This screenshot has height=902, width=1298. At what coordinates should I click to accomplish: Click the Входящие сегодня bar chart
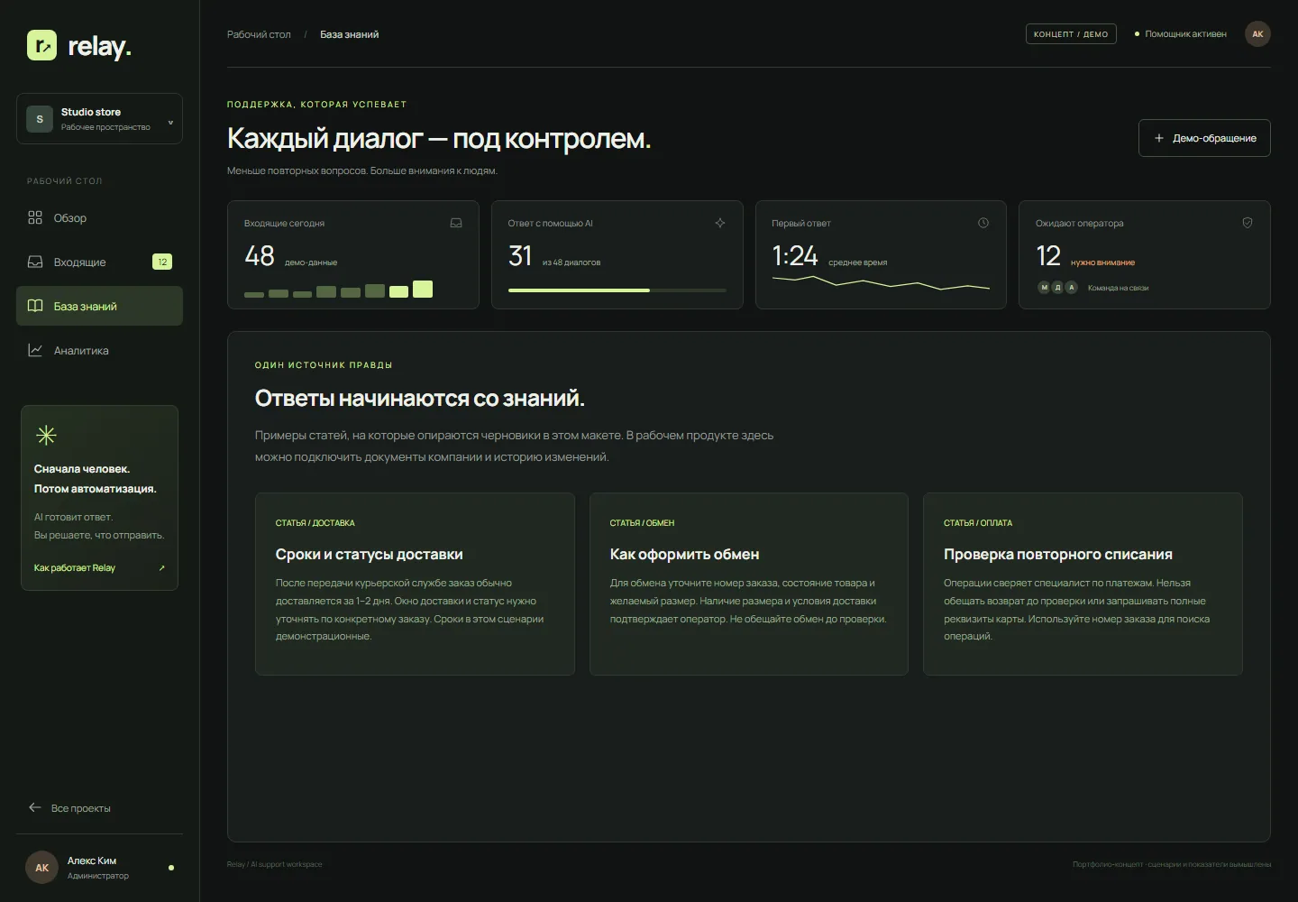point(338,290)
